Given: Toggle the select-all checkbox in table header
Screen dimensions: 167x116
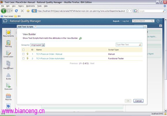Looking at the screenshot, I should (23, 50).
